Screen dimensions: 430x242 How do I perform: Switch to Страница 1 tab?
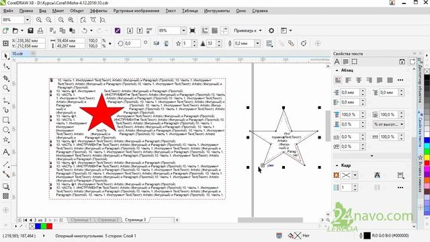(81, 220)
